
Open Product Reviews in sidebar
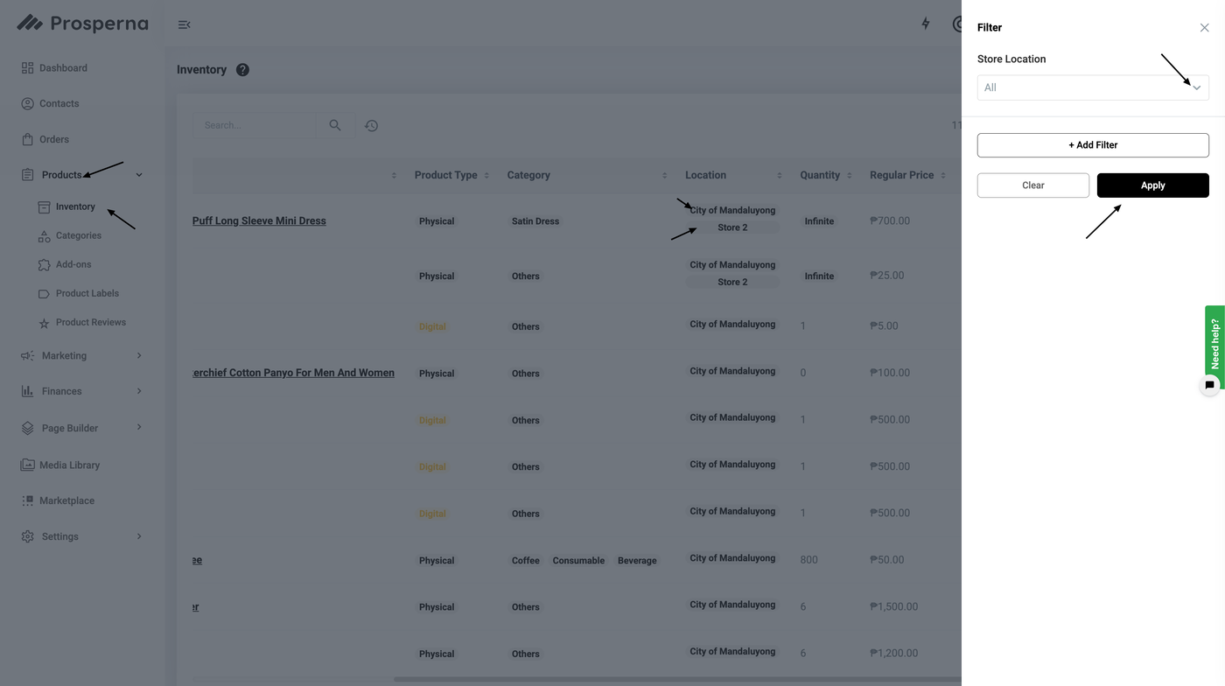pyautogui.click(x=90, y=322)
